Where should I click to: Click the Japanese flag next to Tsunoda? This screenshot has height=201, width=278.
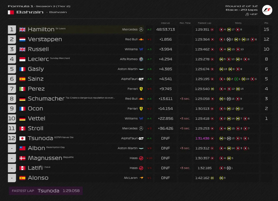coord(22,138)
